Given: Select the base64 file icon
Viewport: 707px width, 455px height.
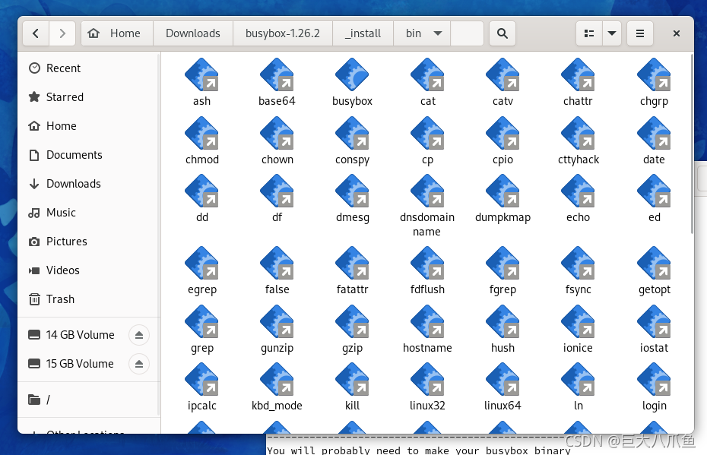Looking at the screenshot, I should tap(277, 74).
